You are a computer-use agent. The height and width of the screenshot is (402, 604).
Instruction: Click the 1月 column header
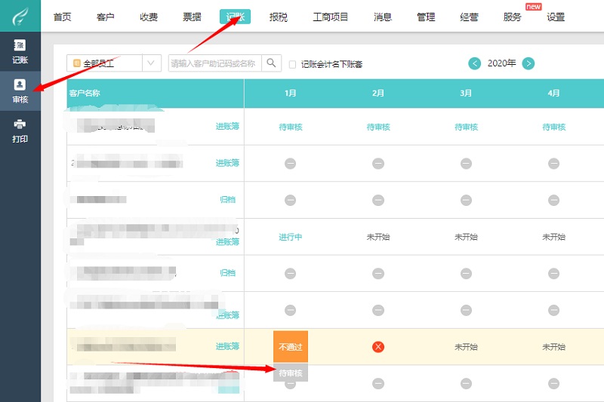(x=291, y=93)
